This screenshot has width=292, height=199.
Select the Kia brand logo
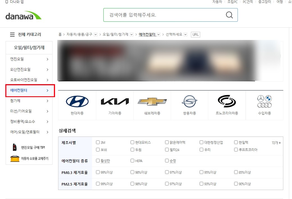point(115,101)
